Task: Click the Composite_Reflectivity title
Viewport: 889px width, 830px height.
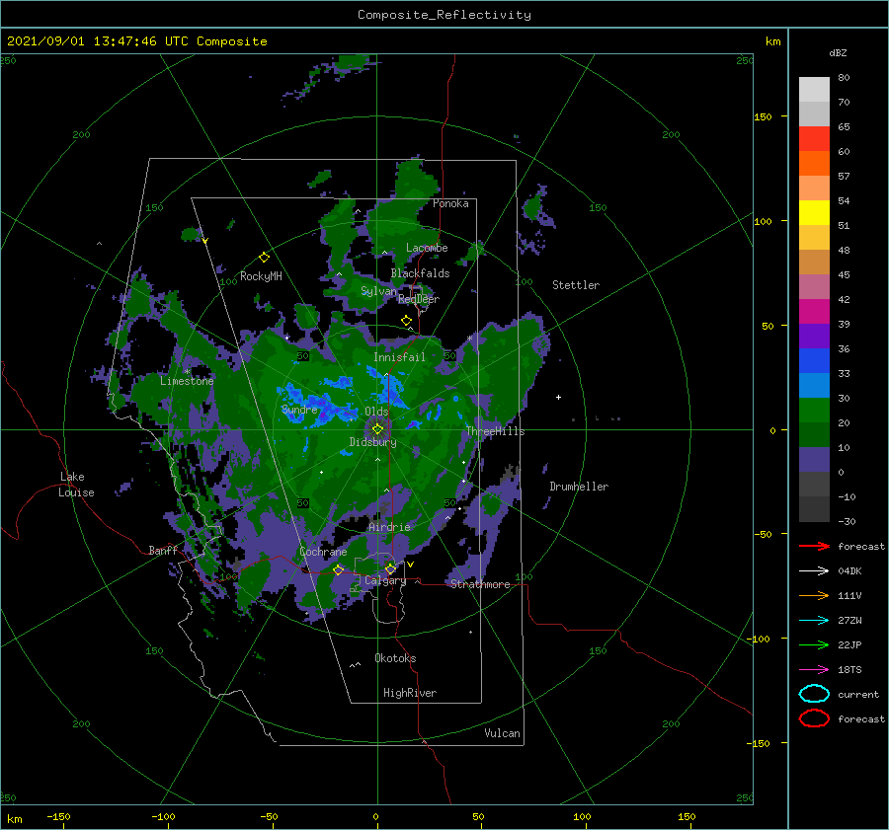Action: pyautogui.click(x=444, y=15)
